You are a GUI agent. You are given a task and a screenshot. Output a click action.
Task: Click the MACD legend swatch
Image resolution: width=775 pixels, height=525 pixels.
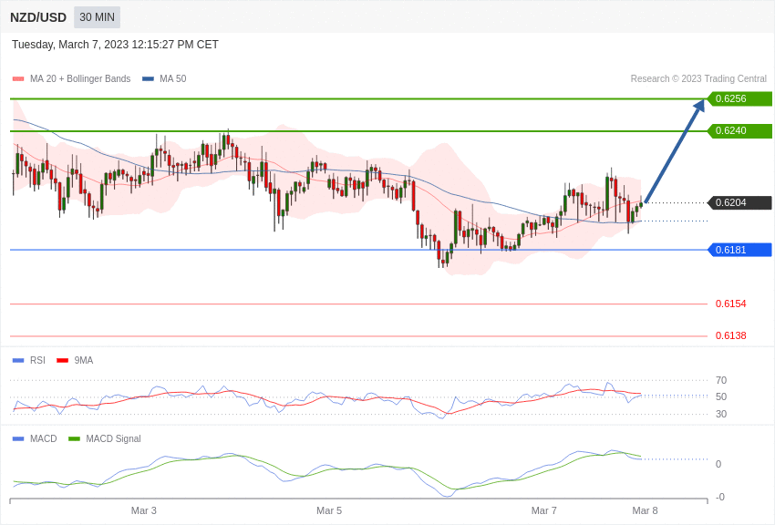pyautogui.click(x=18, y=438)
